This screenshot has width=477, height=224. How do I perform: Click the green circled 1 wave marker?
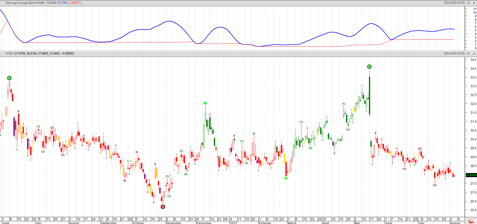pyautogui.click(x=205, y=103)
